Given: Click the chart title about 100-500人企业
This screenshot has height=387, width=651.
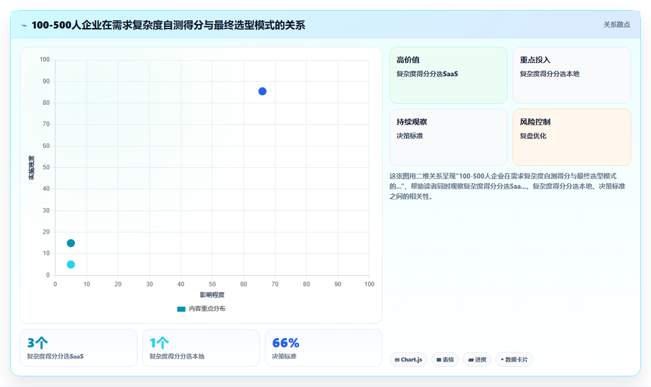Looking at the screenshot, I should [168, 25].
